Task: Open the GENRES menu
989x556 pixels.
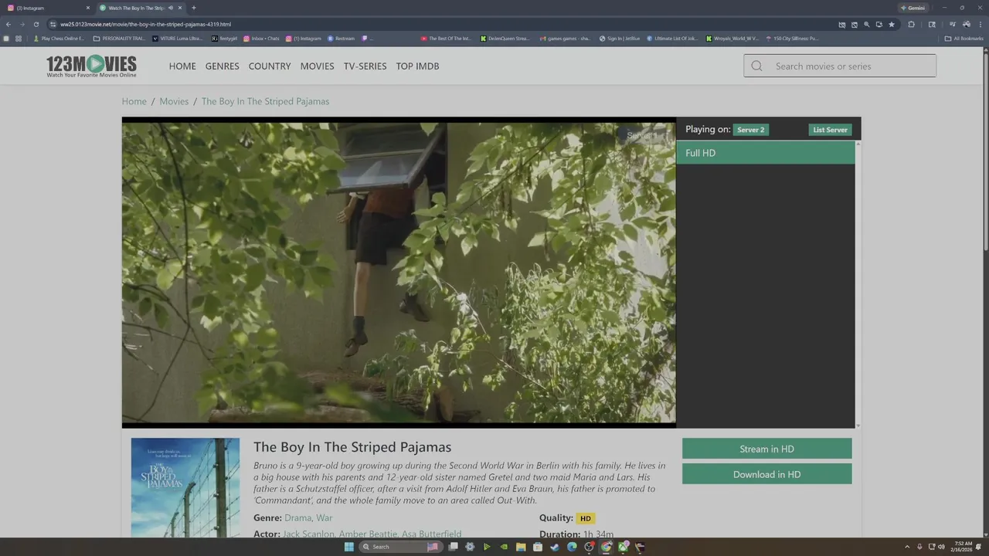Action: pos(223,66)
